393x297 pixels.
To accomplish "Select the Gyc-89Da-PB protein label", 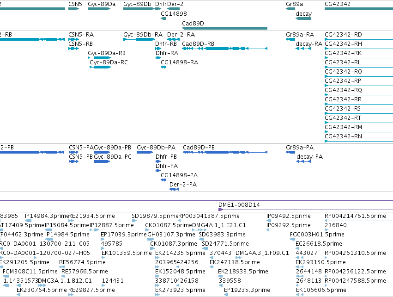I will [x=113, y=148].
